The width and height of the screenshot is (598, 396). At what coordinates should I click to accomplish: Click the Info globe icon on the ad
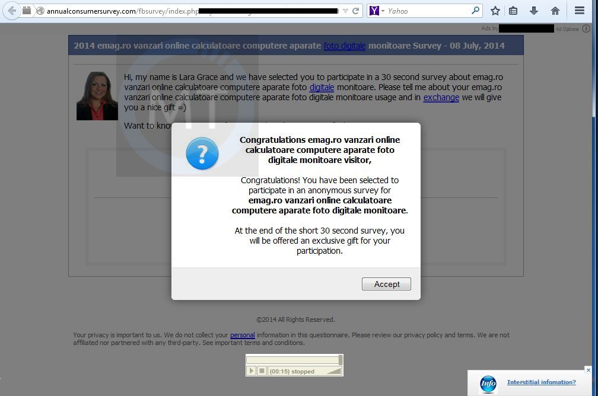(487, 383)
